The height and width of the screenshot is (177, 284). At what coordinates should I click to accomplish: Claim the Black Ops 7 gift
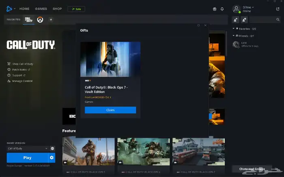tap(110, 110)
